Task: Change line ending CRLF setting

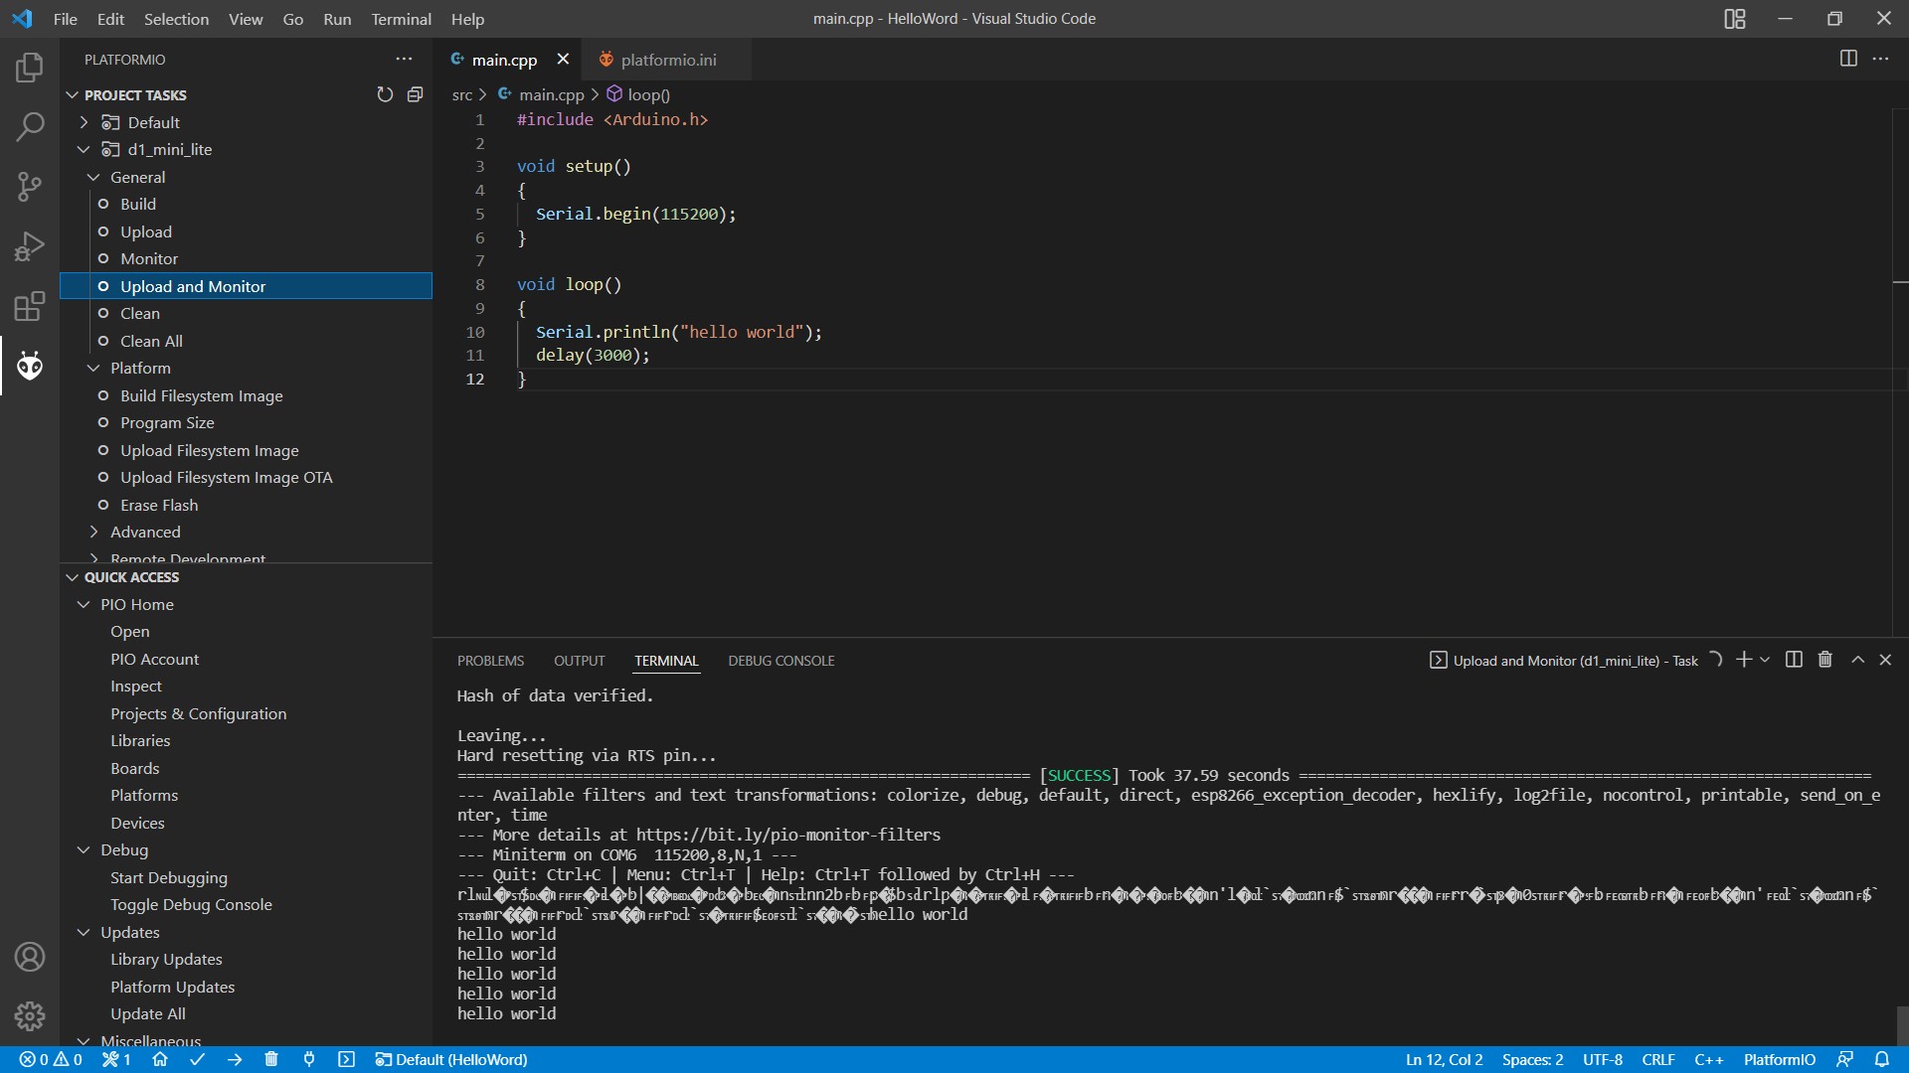Action: [x=1657, y=1059]
